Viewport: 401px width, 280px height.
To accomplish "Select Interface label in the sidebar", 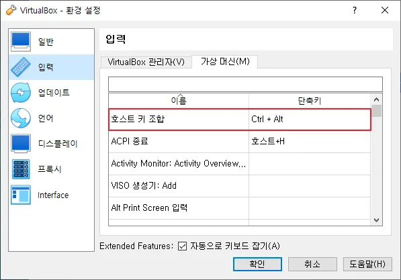I will [53, 195].
